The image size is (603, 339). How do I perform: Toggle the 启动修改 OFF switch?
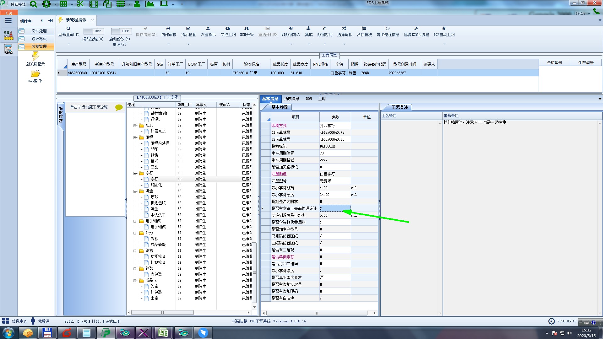tap(121, 31)
